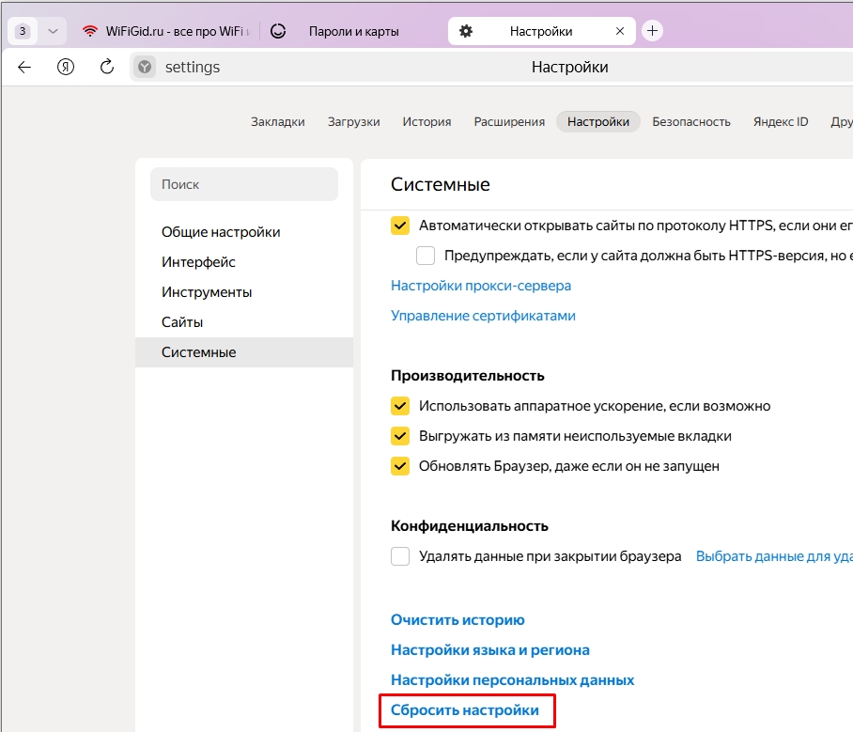Click the Yandex home button icon

click(66, 67)
